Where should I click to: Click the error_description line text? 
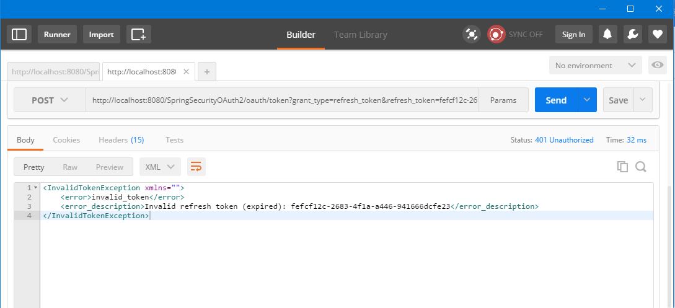[299, 206]
